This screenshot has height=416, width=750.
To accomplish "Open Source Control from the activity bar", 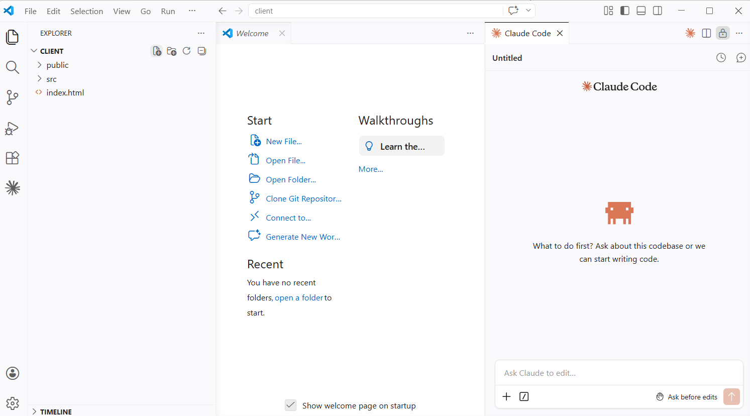I will (12, 97).
